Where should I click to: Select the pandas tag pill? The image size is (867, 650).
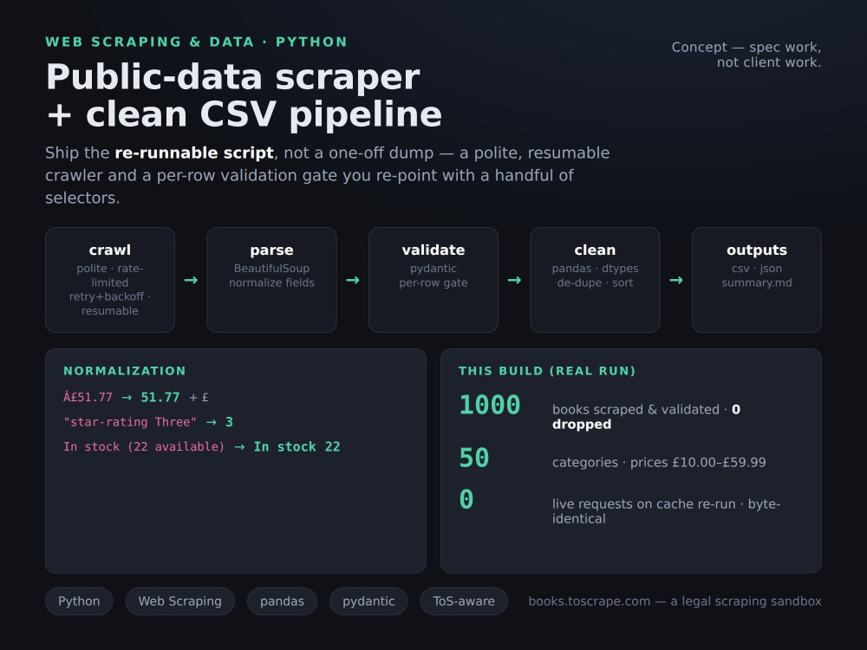(282, 601)
